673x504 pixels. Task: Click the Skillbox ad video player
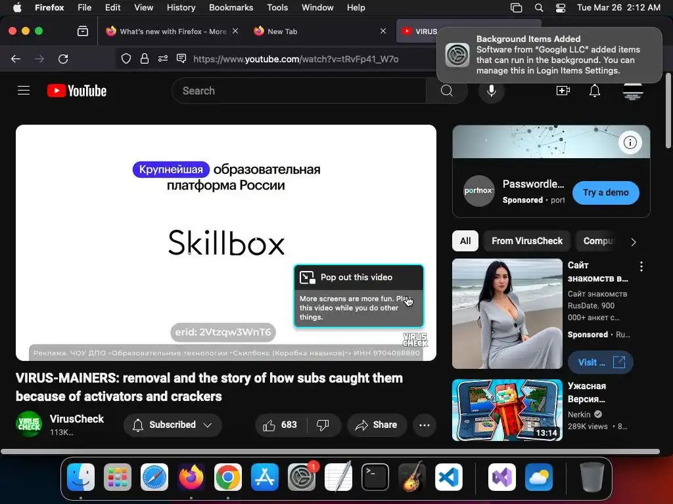click(x=226, y=243)
